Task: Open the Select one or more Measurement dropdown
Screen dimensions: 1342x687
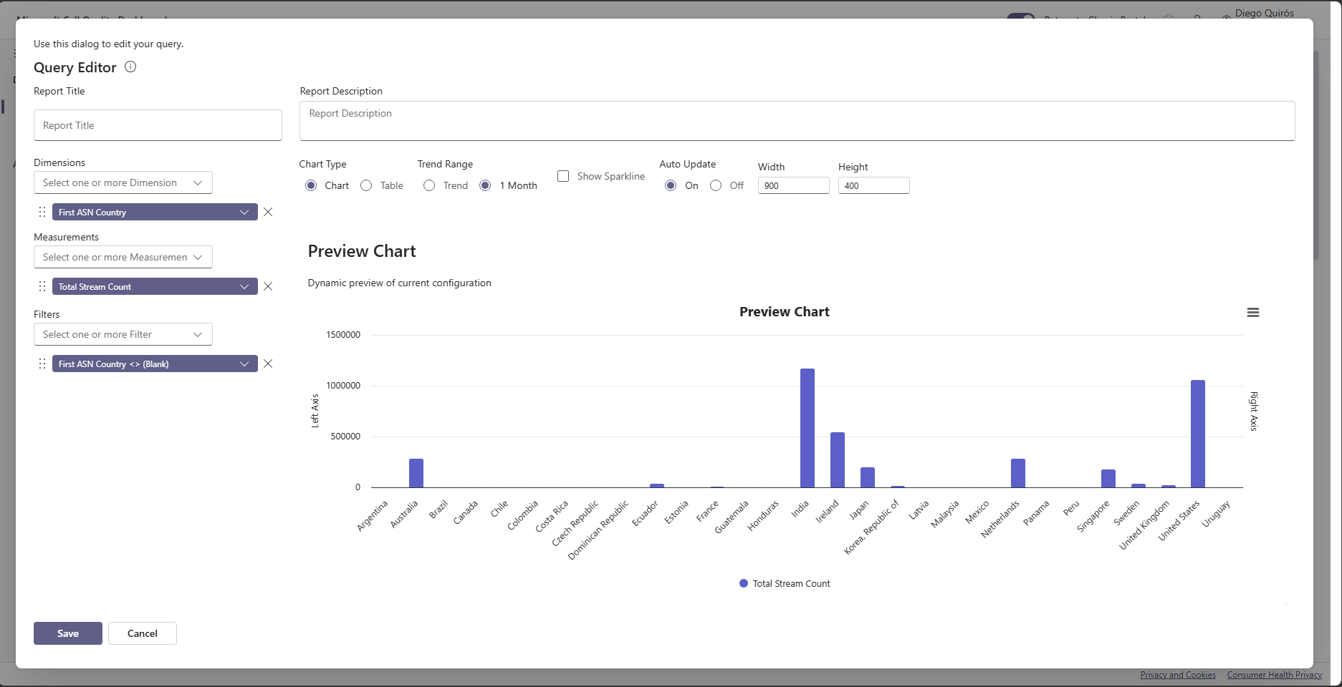Action: click(123, 257)
